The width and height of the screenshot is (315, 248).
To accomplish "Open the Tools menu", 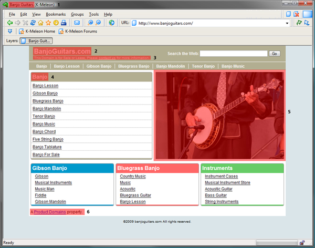I will coord(94,14).
